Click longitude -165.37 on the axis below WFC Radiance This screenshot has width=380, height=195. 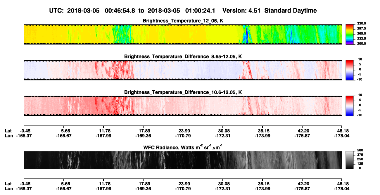23,189
